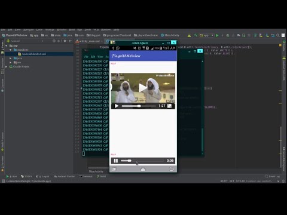The width and height of the screenshot is (287, 215).
Task: Click MainActivity in the navigation breadcrumb
Action: (x=170, y=35)
